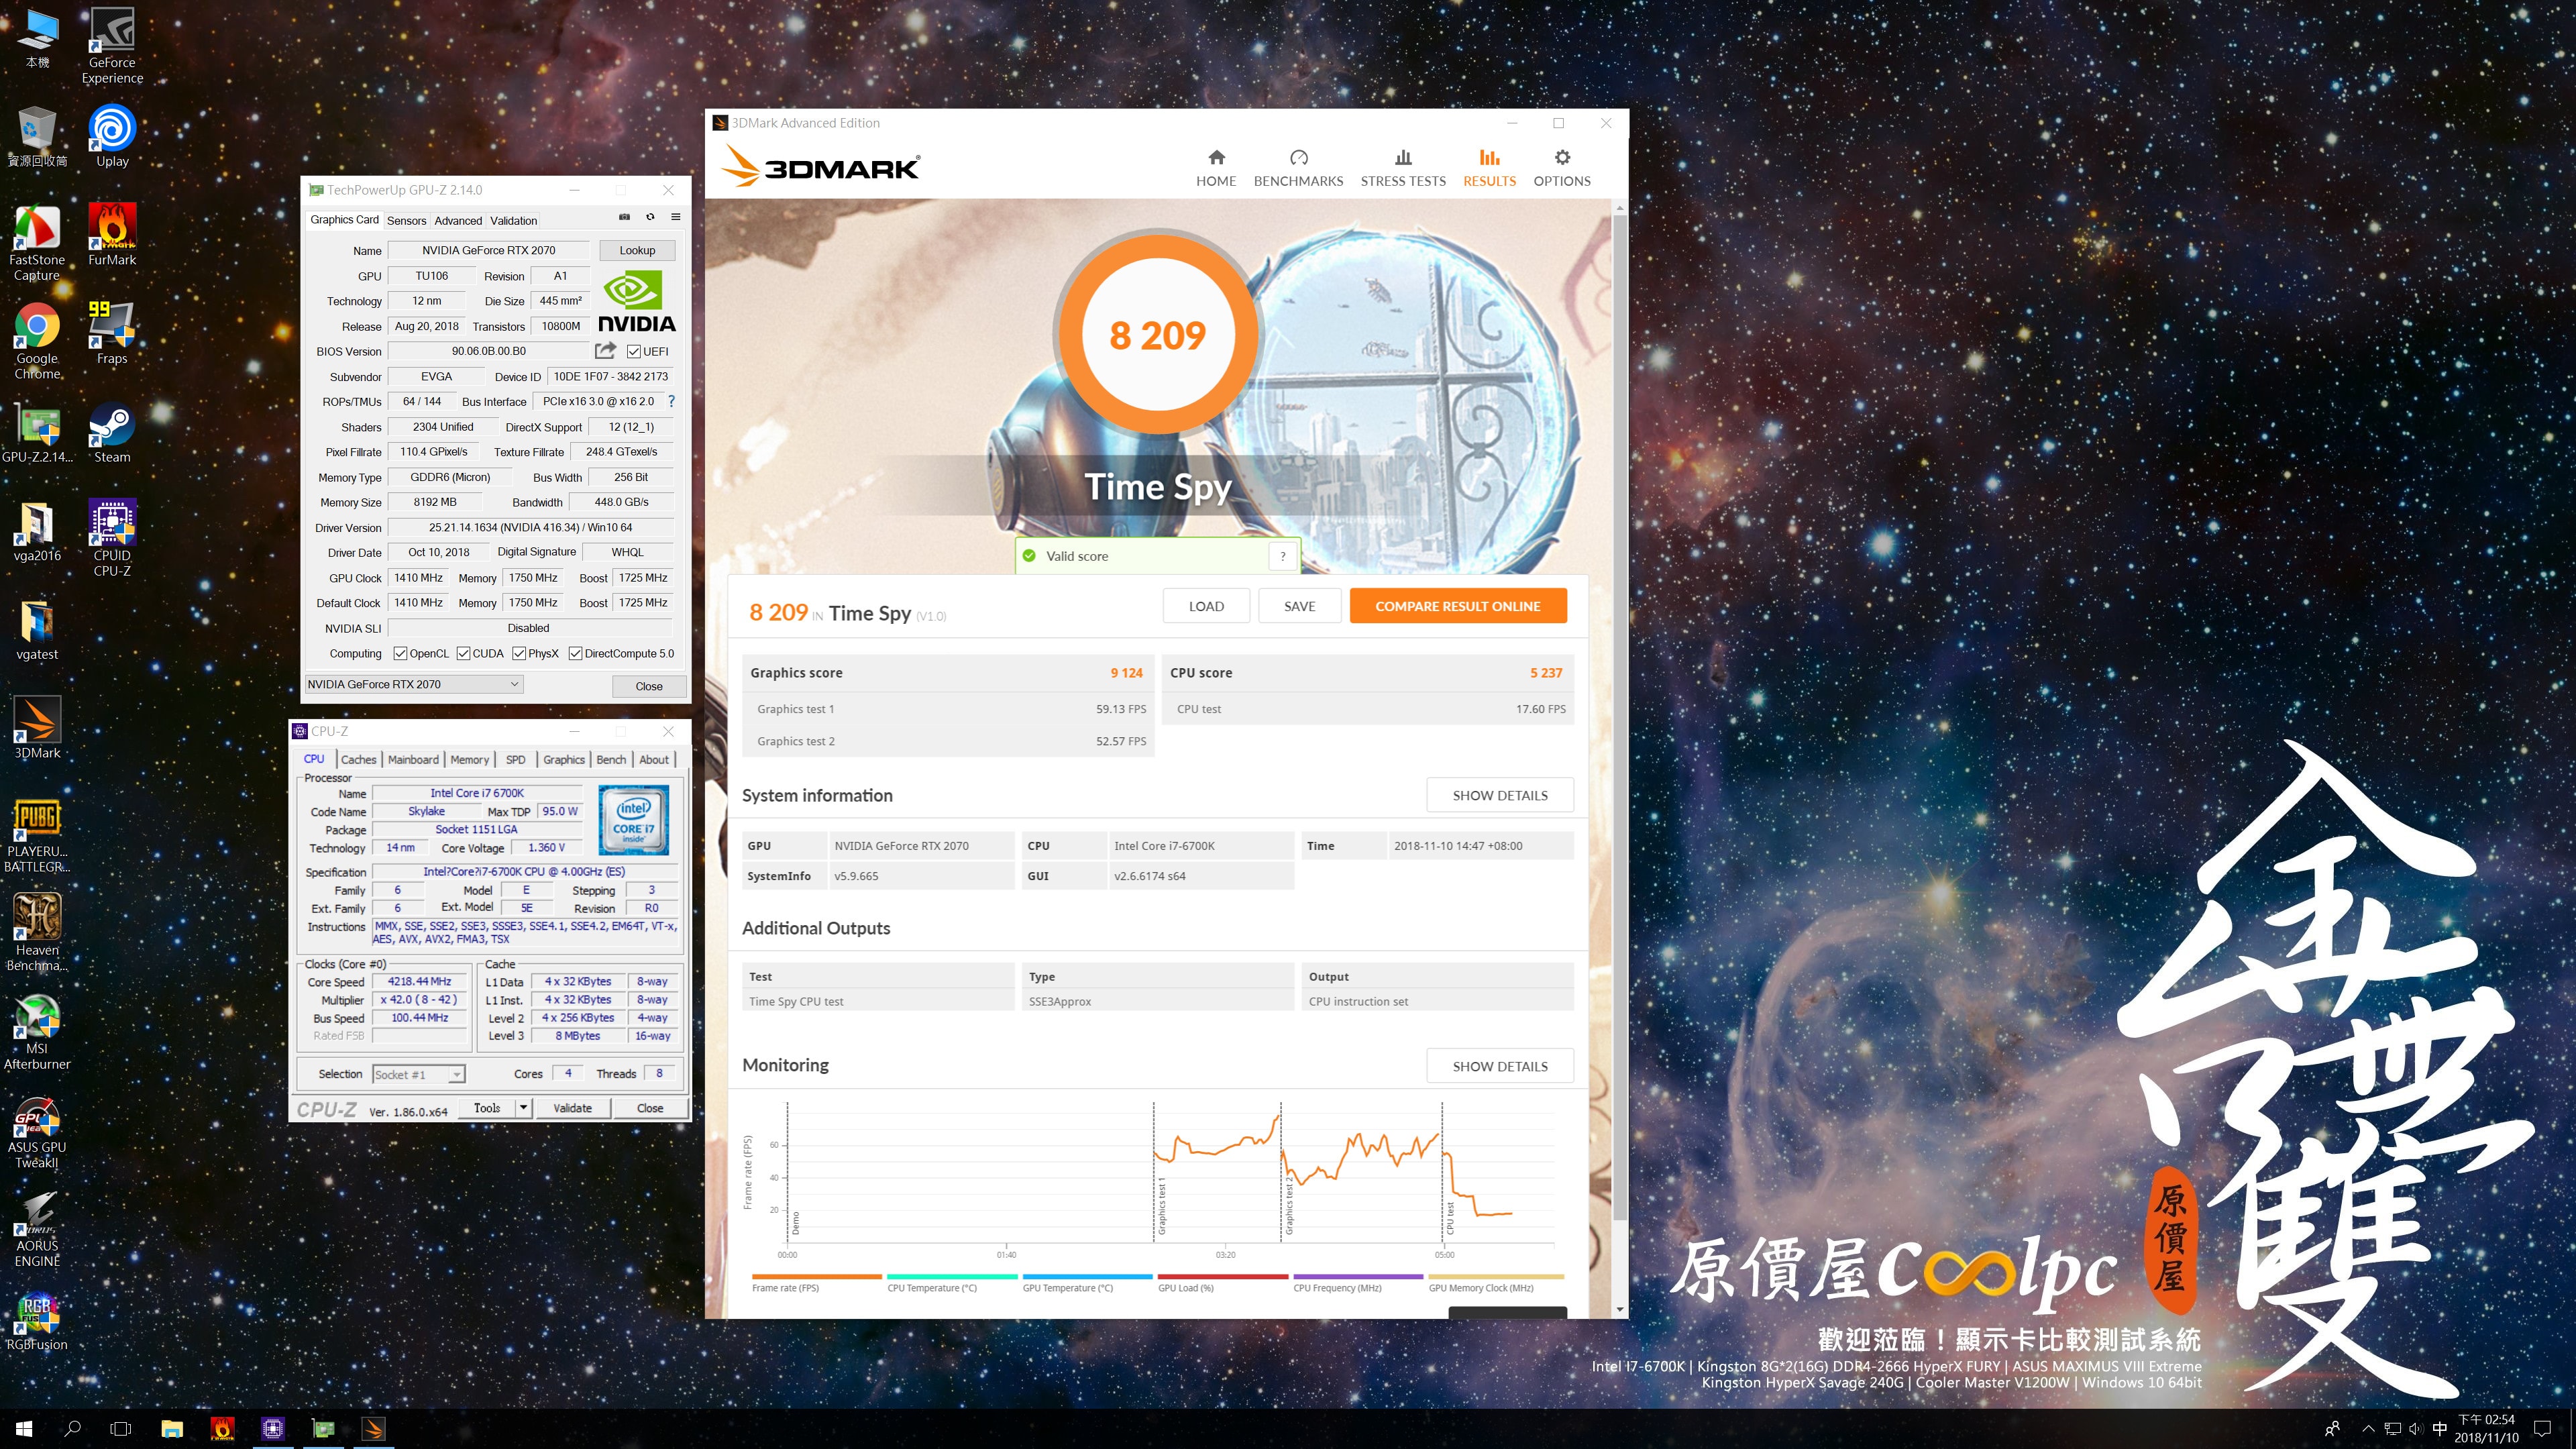Screen dimensions: 2576x1449
Task: Open Windows Start menu
Action: [24, 1428]
